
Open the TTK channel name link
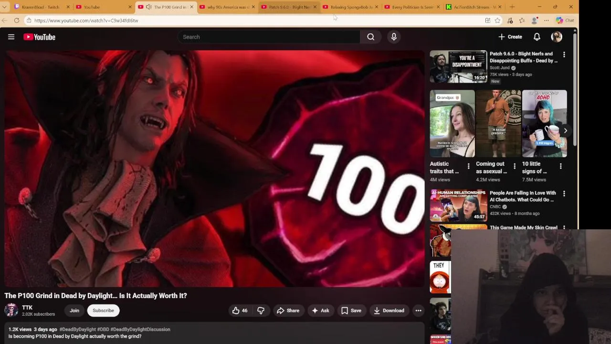click(x=27, y=308)
